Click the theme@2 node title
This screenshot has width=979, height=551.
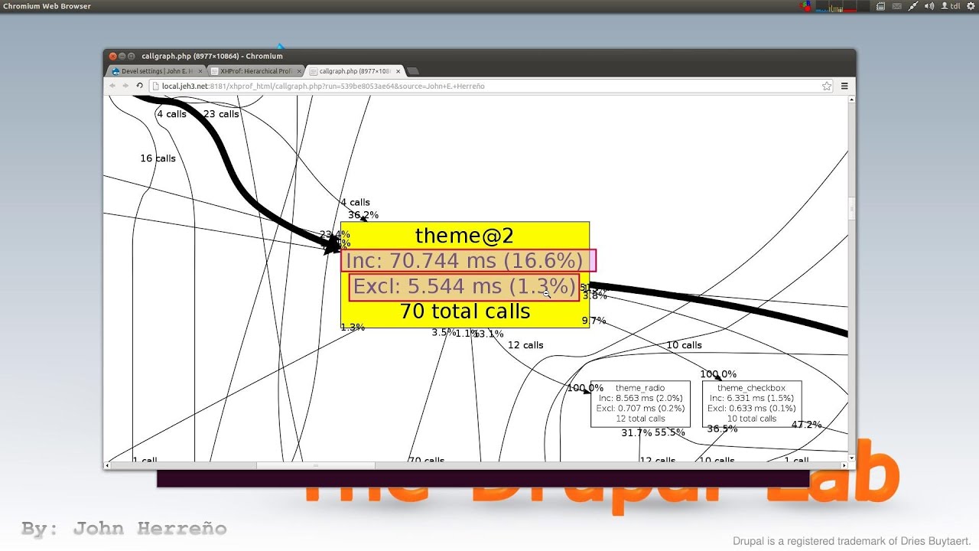(x=464, y=236)
